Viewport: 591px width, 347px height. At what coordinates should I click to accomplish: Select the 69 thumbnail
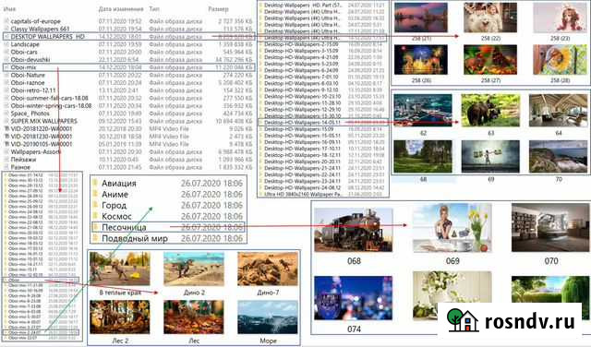click(490, 157)
